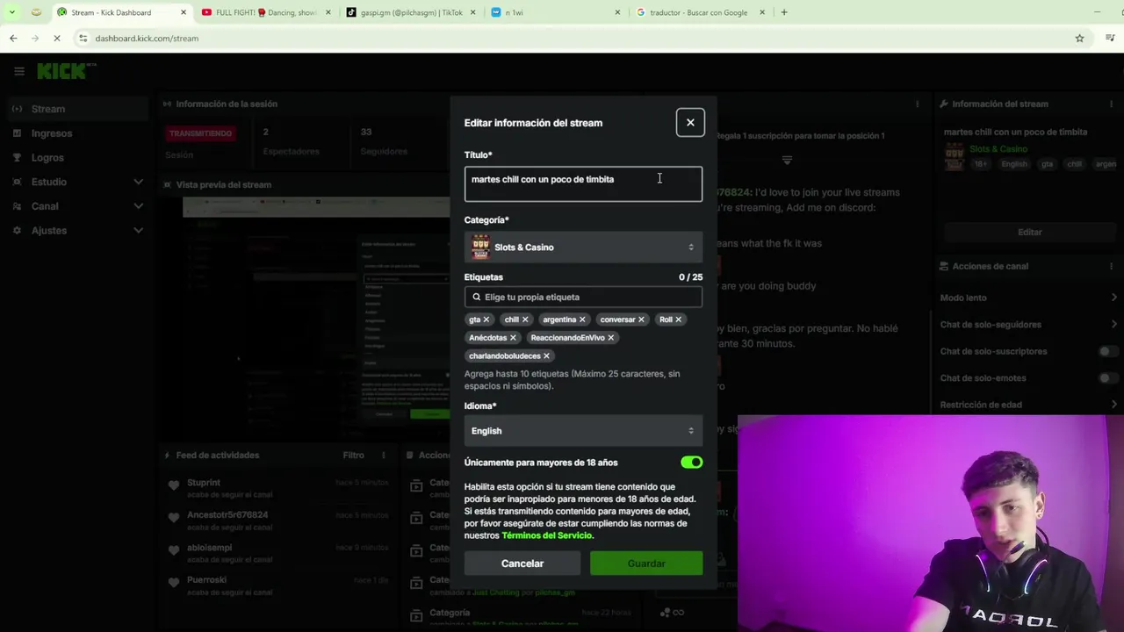Click the 18+ tag in stream info panel
The height and width of the screenshot is (632, 1124).
pos(980,164)
